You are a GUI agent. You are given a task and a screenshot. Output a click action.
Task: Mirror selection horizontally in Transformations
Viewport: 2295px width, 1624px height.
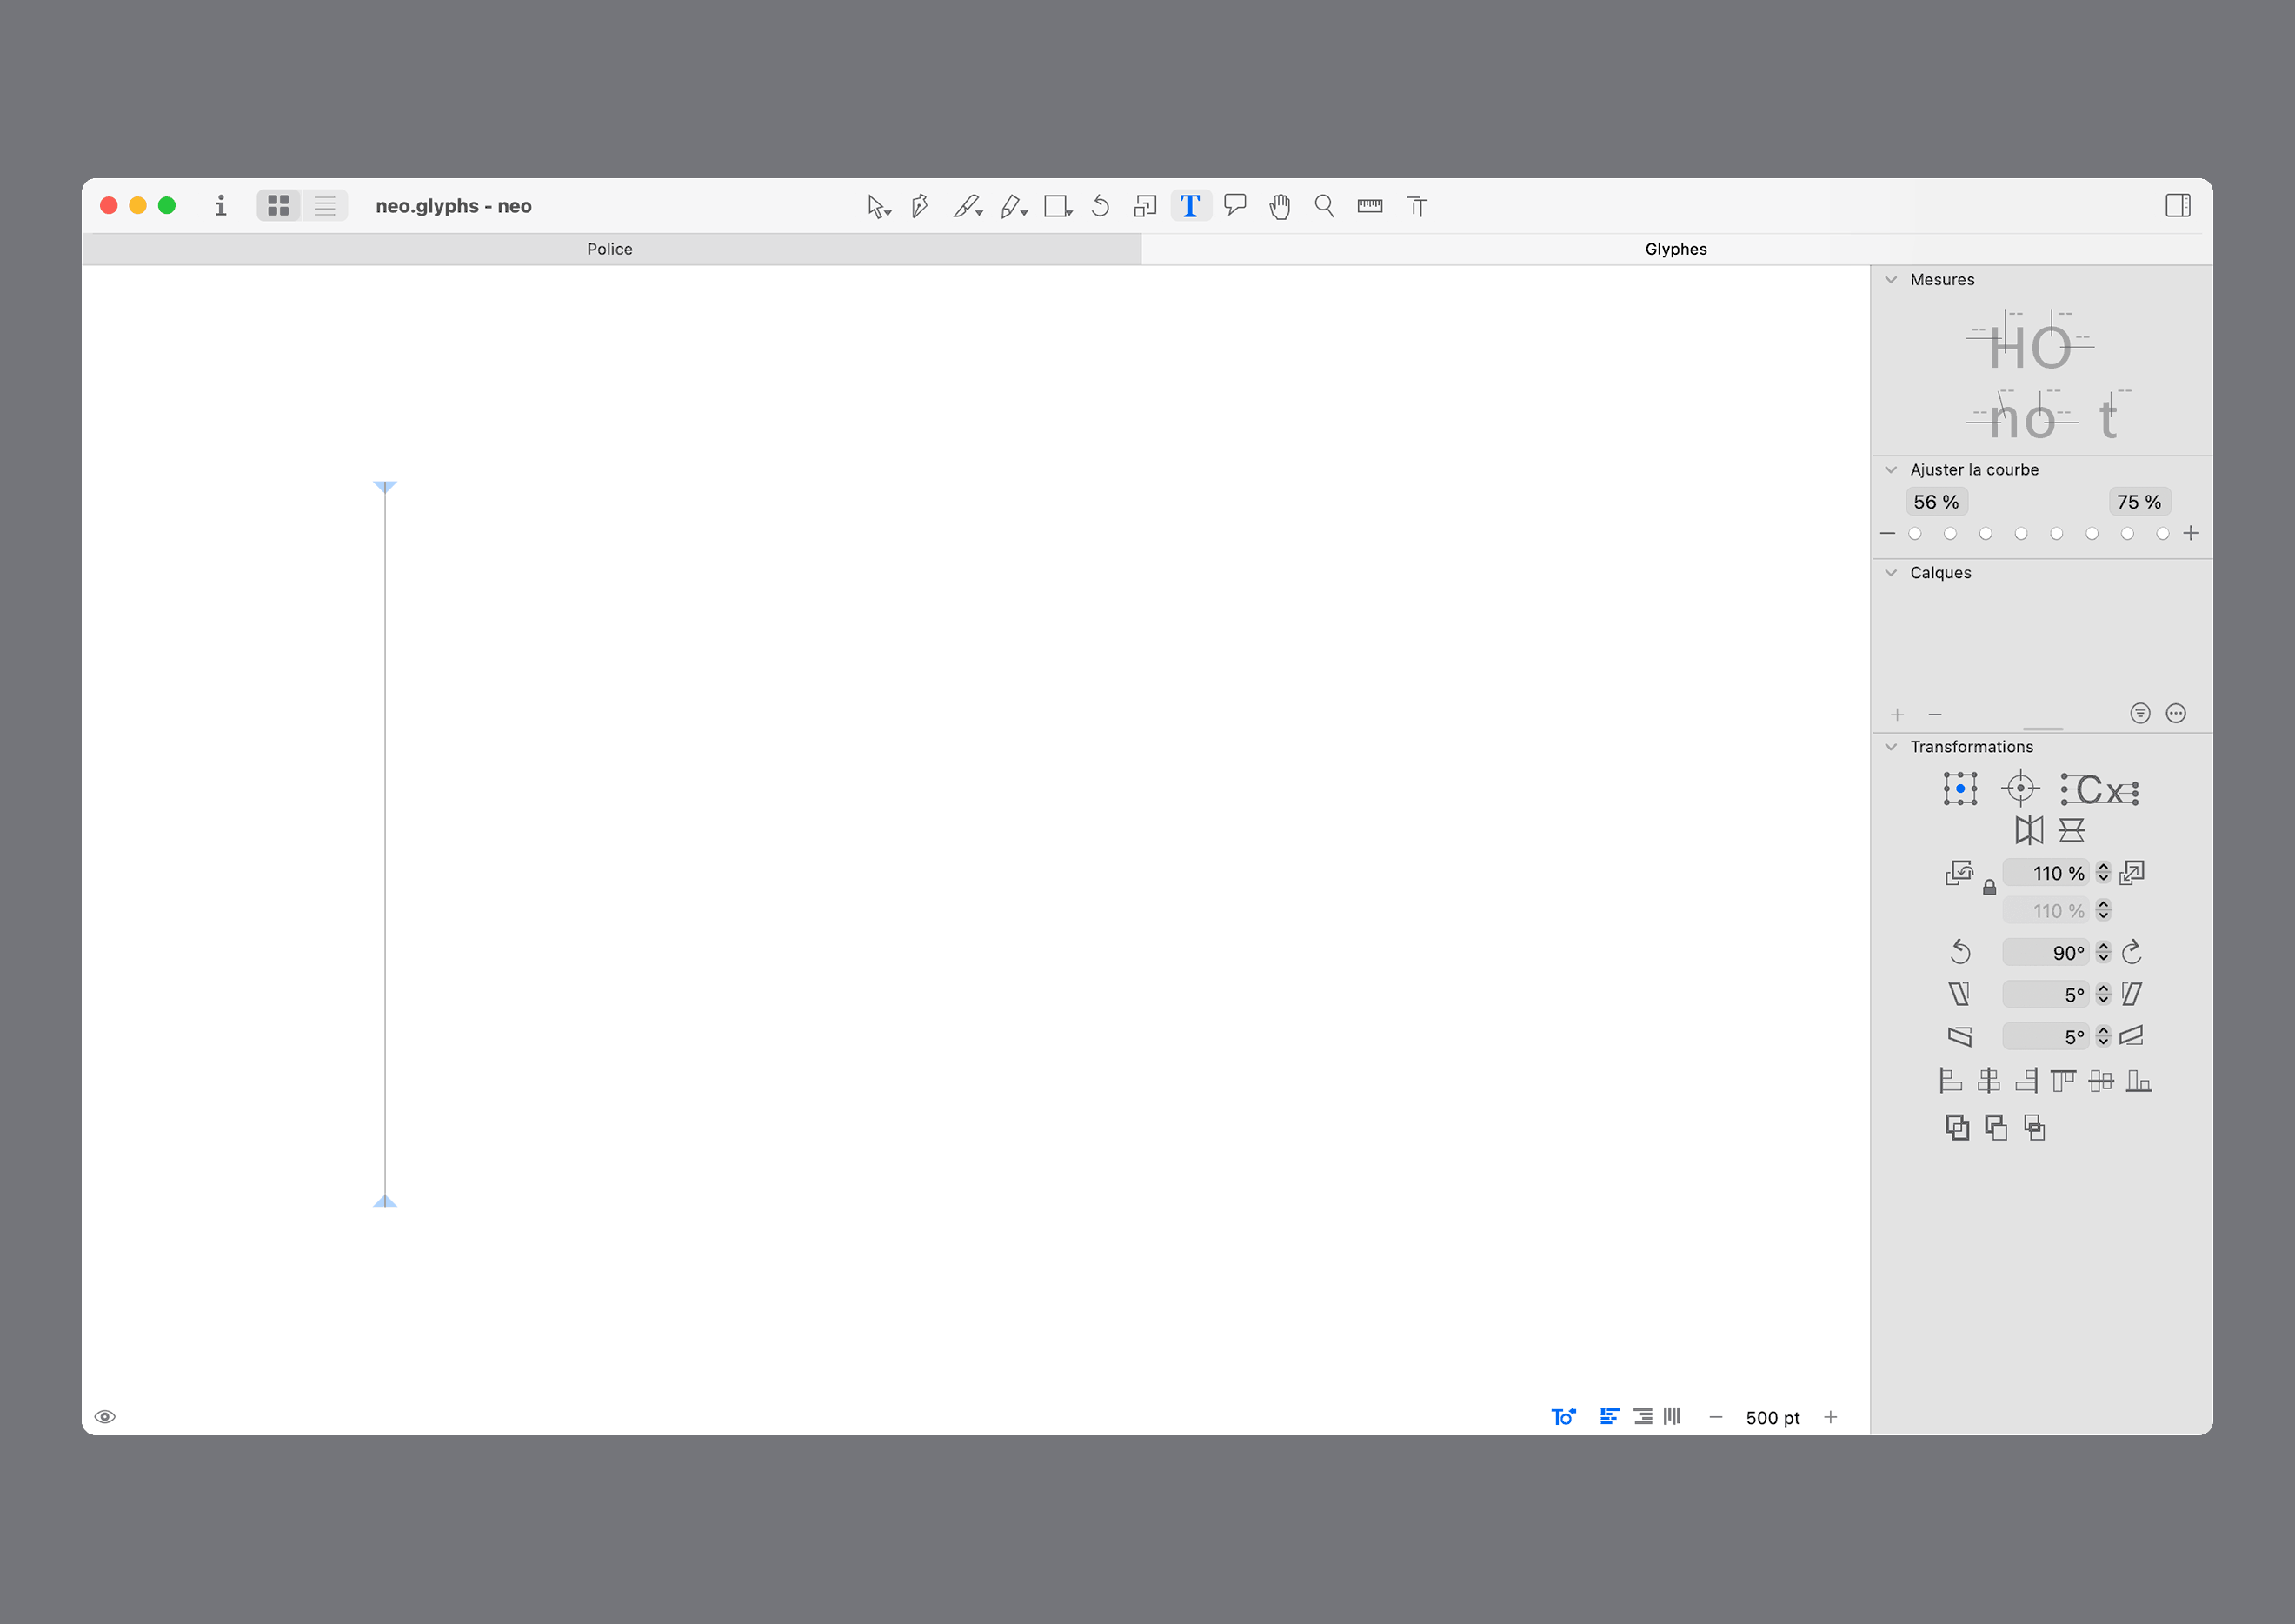point(2029,830)
